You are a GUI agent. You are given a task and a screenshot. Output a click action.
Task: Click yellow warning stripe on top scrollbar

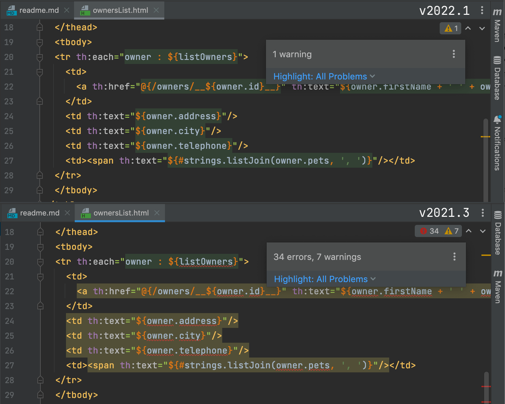click(x=485, y=137)
